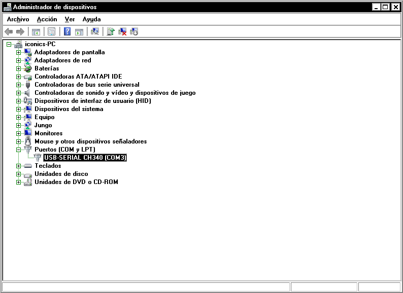The image size is (403, 293).
Task: Toggle the action pane toolbar icon
Action: 79,32
